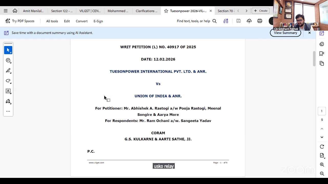Click the DATE: 12.02.2026 text

click(x=158, y=59)
